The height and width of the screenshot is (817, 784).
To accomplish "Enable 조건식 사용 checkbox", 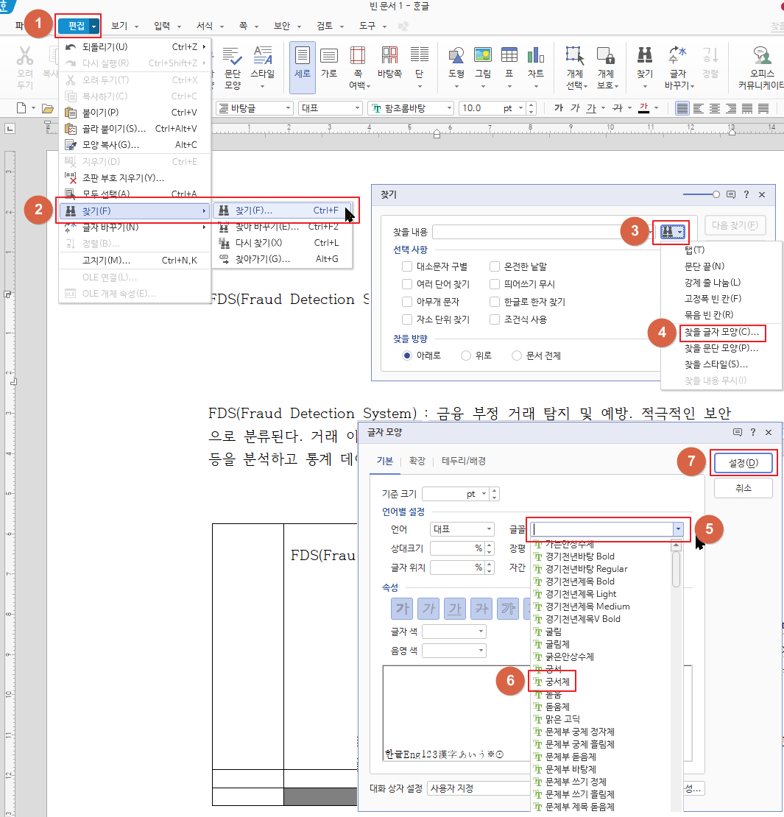I will (x=495, y=319).
